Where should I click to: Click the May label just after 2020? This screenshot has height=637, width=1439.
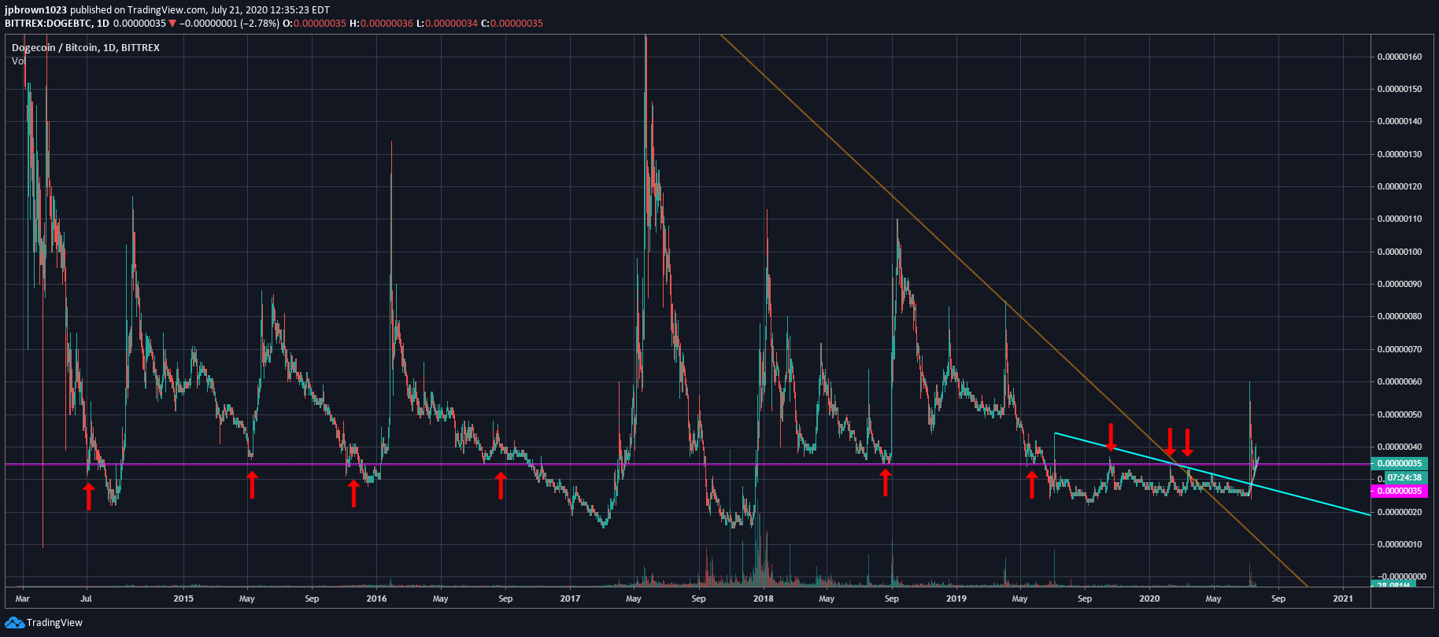pos(1214,598)
